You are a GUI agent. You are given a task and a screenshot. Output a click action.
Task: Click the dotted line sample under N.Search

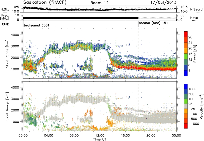tap(197, 12)
